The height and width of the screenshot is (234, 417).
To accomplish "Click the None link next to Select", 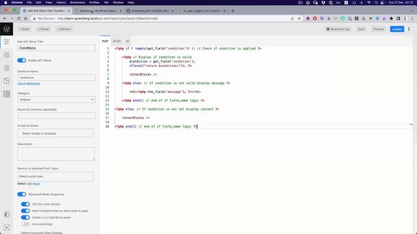I will [x=36, y=183].
